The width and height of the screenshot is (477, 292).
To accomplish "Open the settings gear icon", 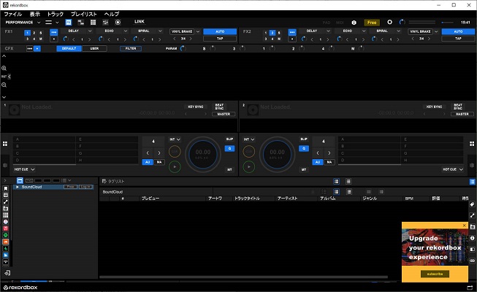I will click(x=389, y=22).
